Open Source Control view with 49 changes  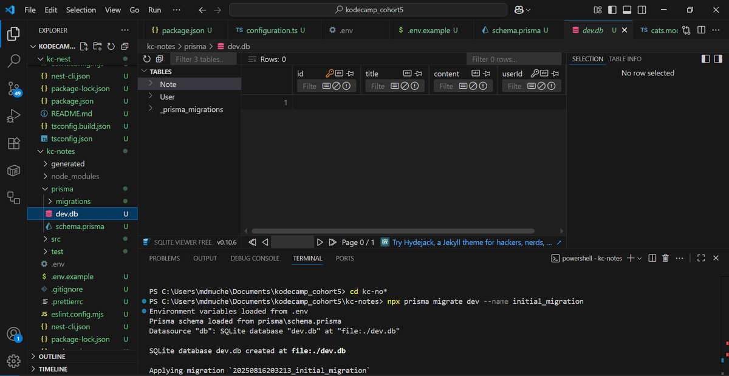13,89
